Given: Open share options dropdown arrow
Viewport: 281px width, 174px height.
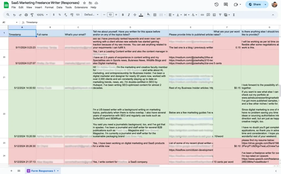Looking at the screenshot, I should [265, 4].
